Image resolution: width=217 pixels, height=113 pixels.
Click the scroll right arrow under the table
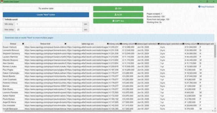213,111
